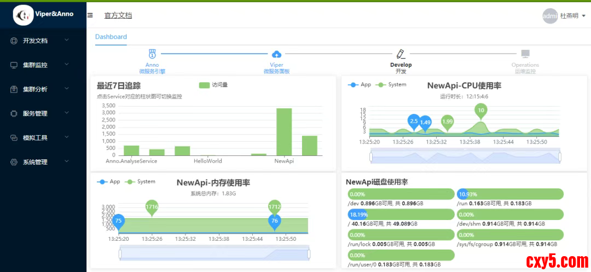Screen dimensions: 591x272
Task: Click the Operations monitor step icon
Action: coord(525,54)
